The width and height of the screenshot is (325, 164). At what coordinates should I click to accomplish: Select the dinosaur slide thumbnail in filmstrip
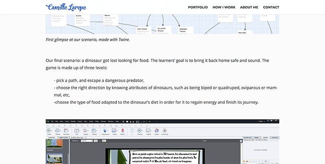54,159
